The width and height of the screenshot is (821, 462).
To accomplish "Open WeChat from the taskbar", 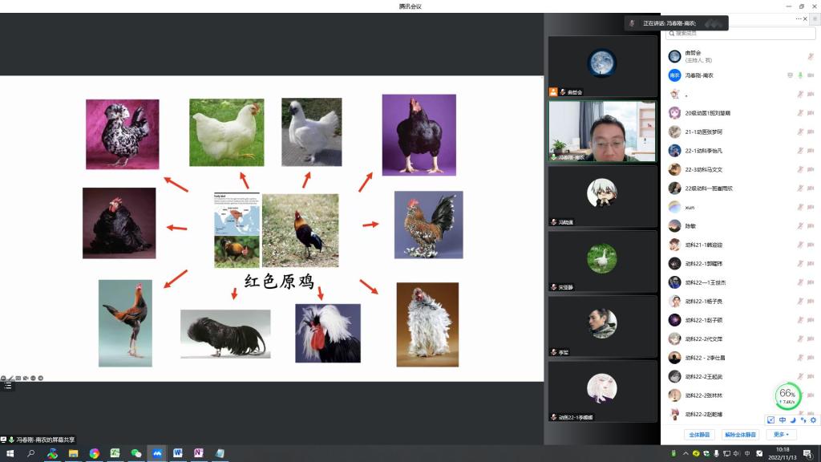I will pos(136,453).
